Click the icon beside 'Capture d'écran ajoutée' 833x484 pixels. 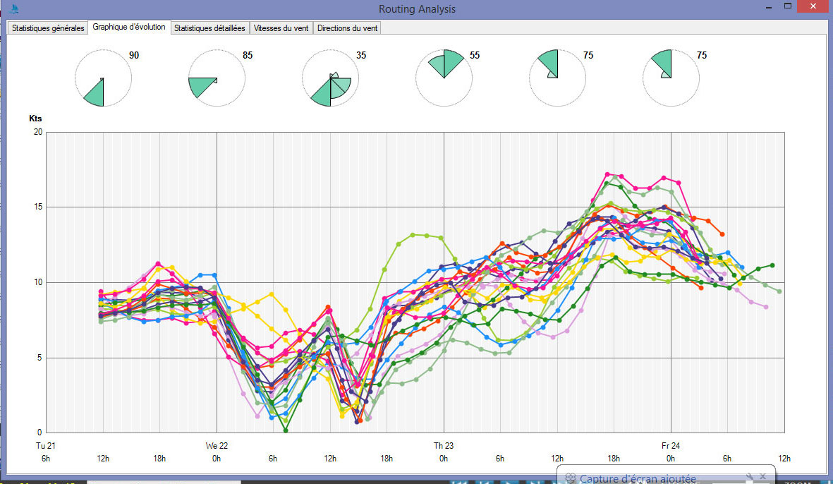point(571,478)
